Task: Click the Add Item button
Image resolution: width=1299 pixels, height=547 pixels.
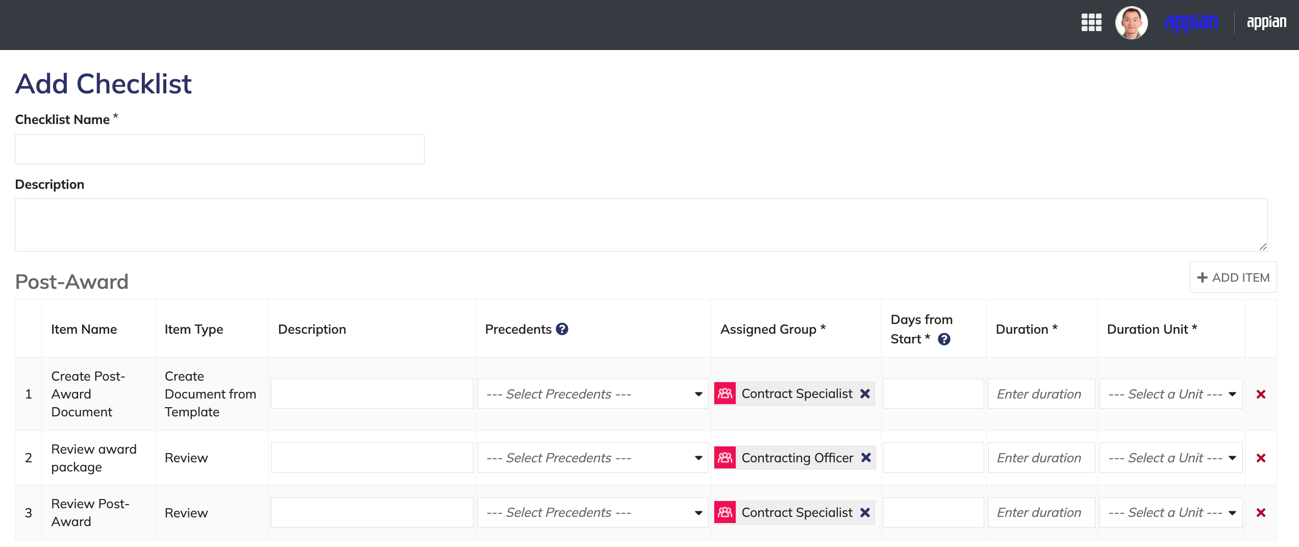Action: coord(1233,277)
